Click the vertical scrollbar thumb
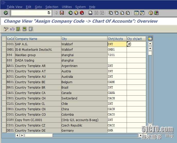Image resolution: width=177 pixels, height=143 pixels. click(x=150, y=53)
